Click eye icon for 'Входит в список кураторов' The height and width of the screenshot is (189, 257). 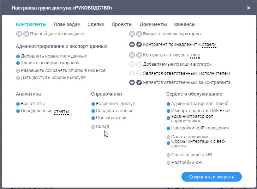[132, 34]
